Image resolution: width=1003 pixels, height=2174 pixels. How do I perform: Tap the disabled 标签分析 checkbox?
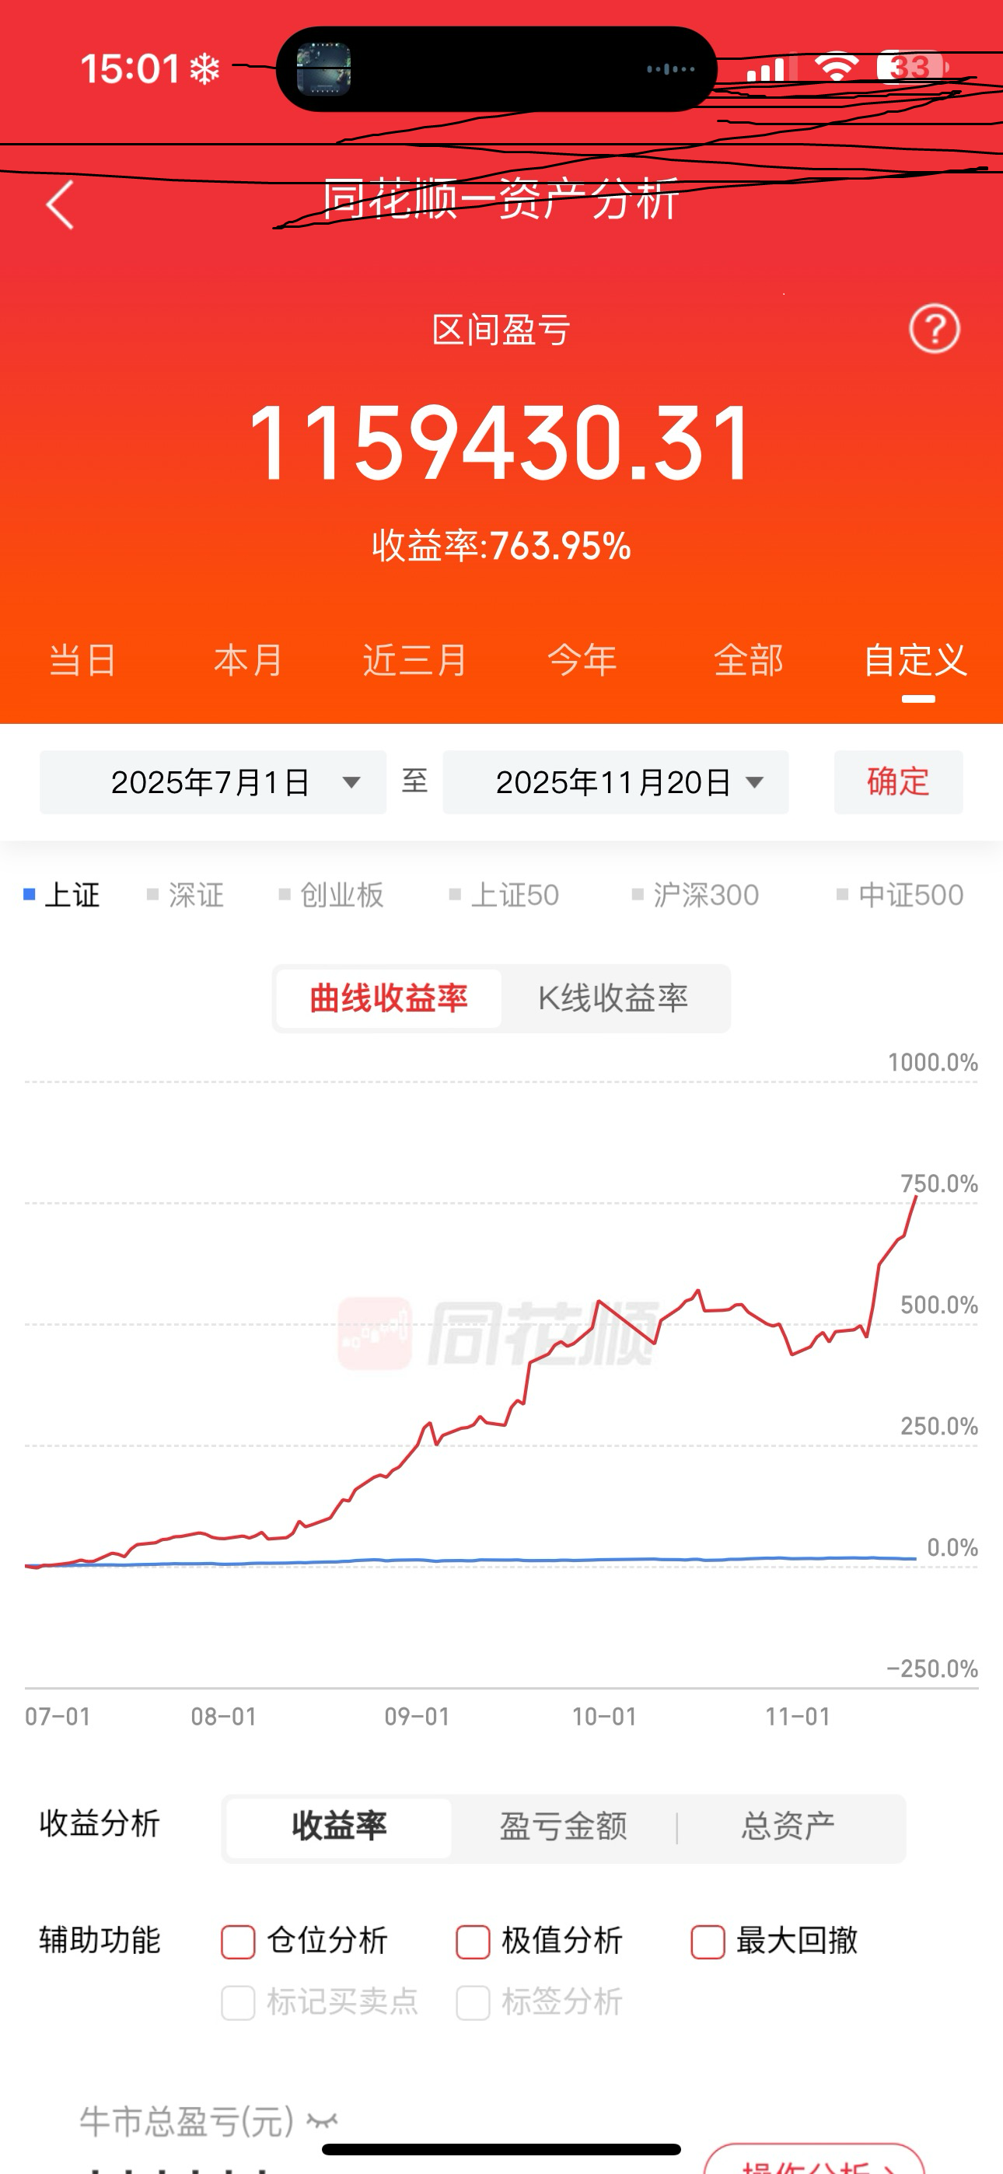pos(473,2003)
